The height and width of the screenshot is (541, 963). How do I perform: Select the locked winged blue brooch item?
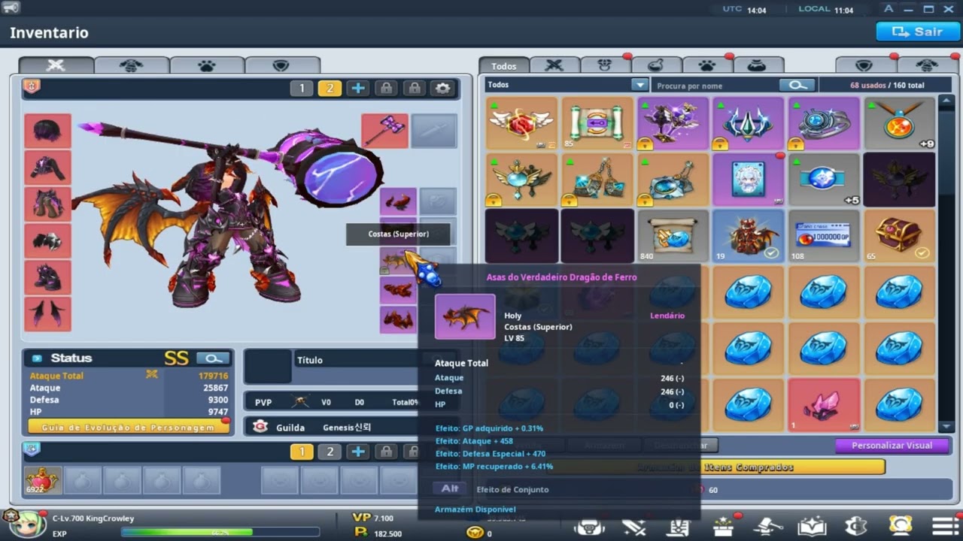pos(521,180)
